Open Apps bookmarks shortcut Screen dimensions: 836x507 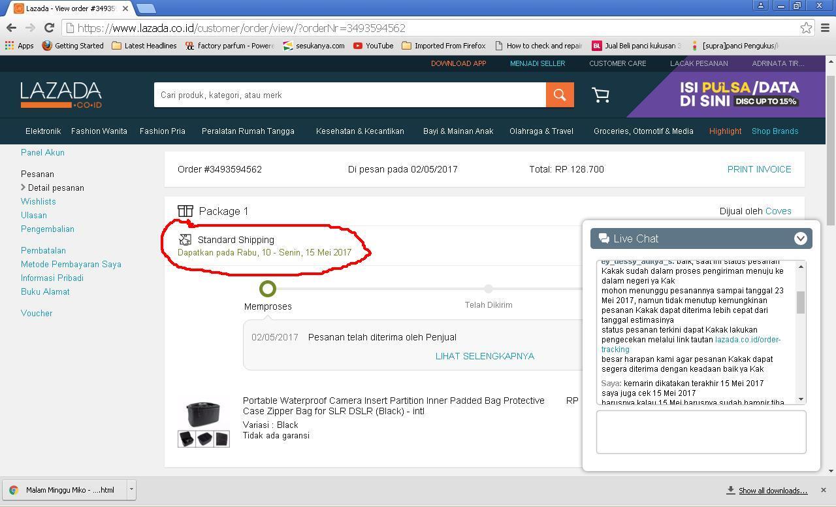point(19,46)
